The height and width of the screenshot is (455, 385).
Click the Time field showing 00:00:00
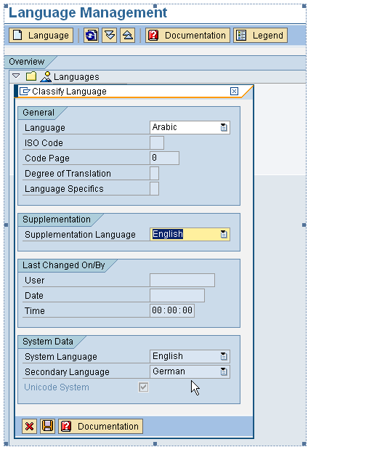172,310
